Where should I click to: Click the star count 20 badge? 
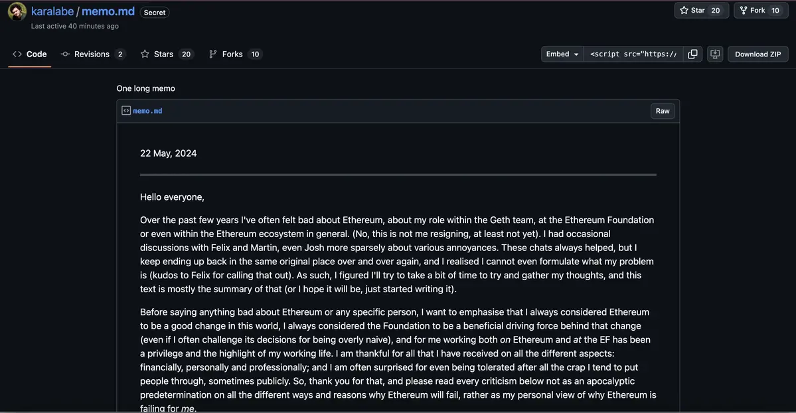click(x=715, y=11)
